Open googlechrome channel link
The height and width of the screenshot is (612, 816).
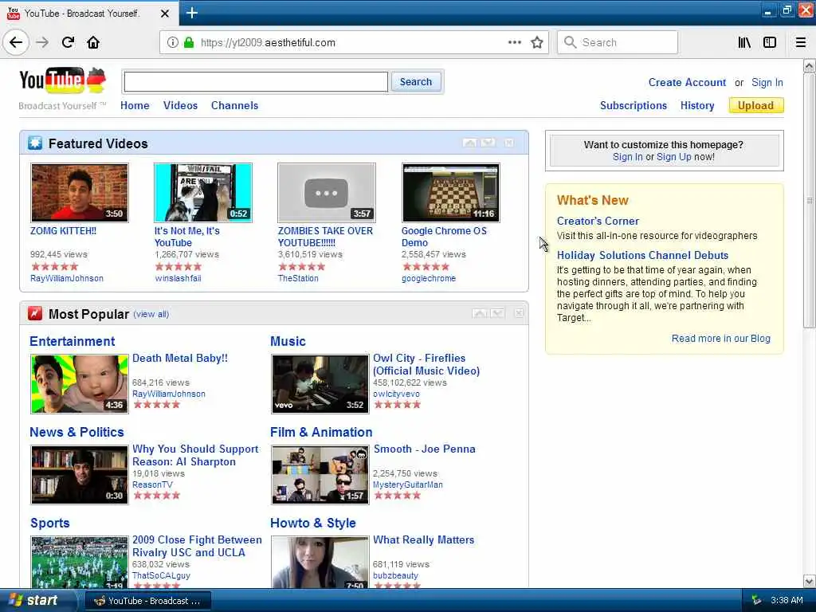[428, 278]
